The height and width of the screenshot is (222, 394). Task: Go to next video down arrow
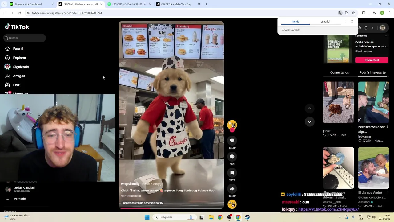click(310, 121)
